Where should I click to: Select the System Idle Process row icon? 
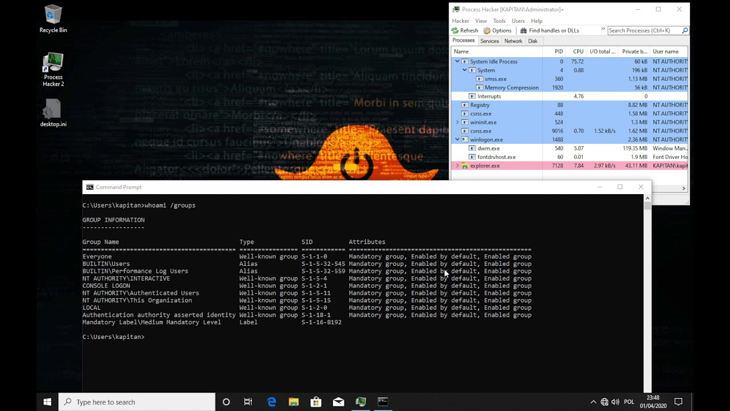tap(465, 62)
